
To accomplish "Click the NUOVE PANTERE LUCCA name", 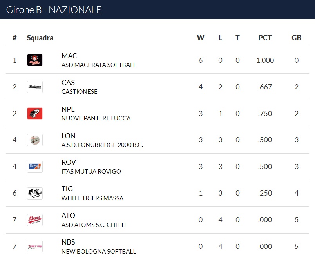I will [96, 118].
